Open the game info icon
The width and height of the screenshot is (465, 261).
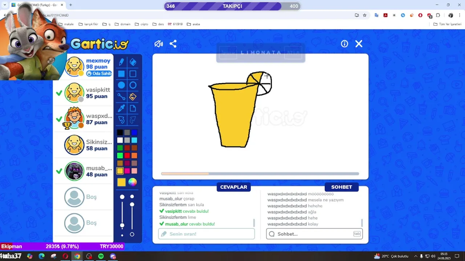point(344,44)
